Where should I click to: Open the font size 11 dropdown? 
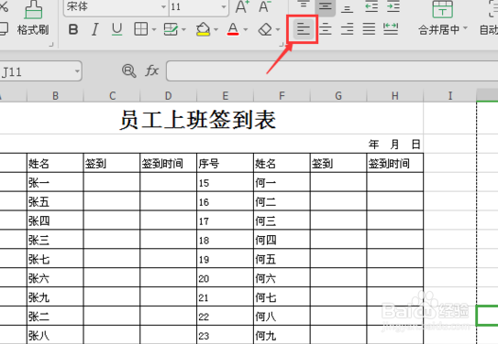[x=224, y=6]
